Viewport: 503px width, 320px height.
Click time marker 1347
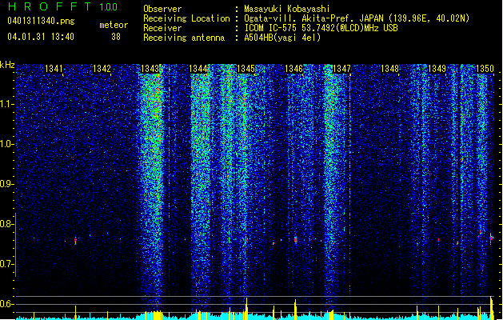point(341,69)
